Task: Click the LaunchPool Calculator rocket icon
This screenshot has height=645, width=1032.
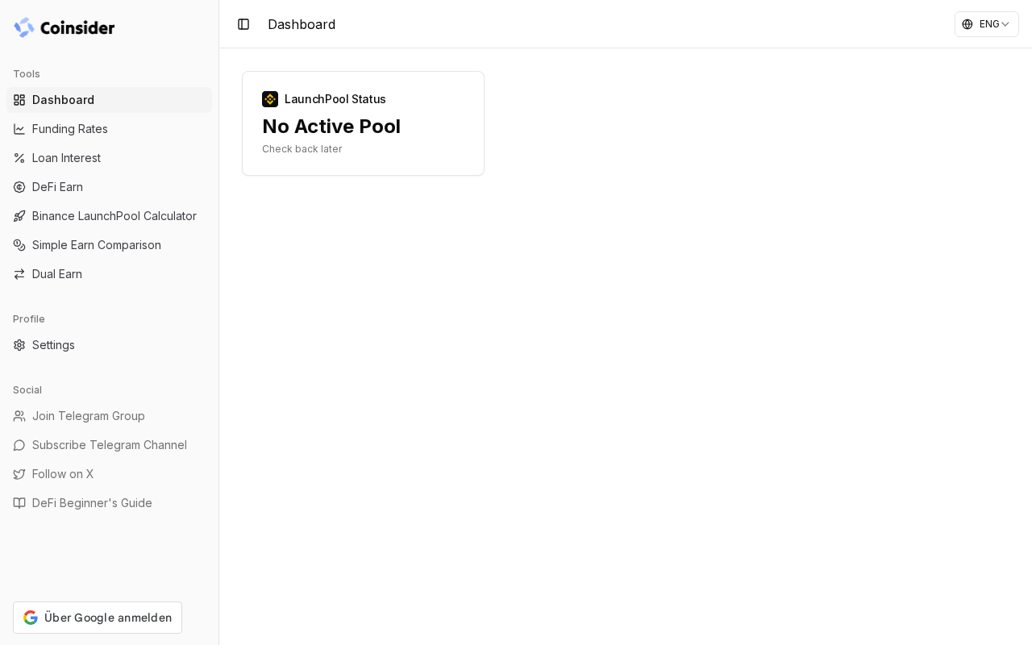Action: [19, 216]
